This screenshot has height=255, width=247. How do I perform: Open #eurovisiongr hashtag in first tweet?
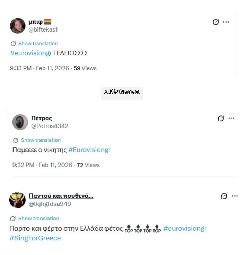[x=31, y=53]
